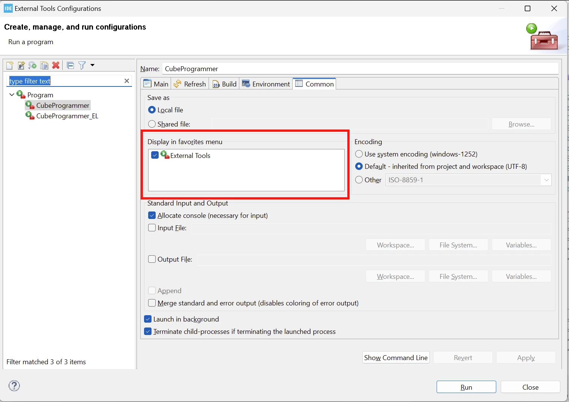This screenshot has height=402, width=569.
Task: Select the Shared file radio button
Action: 152,124
